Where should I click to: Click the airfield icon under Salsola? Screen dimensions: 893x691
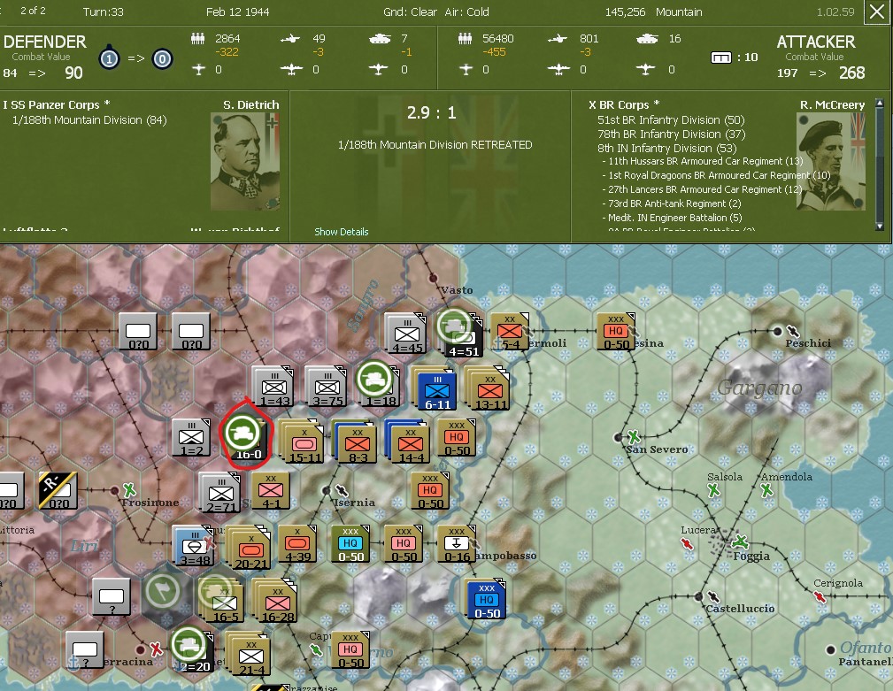click(x=713, y=490)
